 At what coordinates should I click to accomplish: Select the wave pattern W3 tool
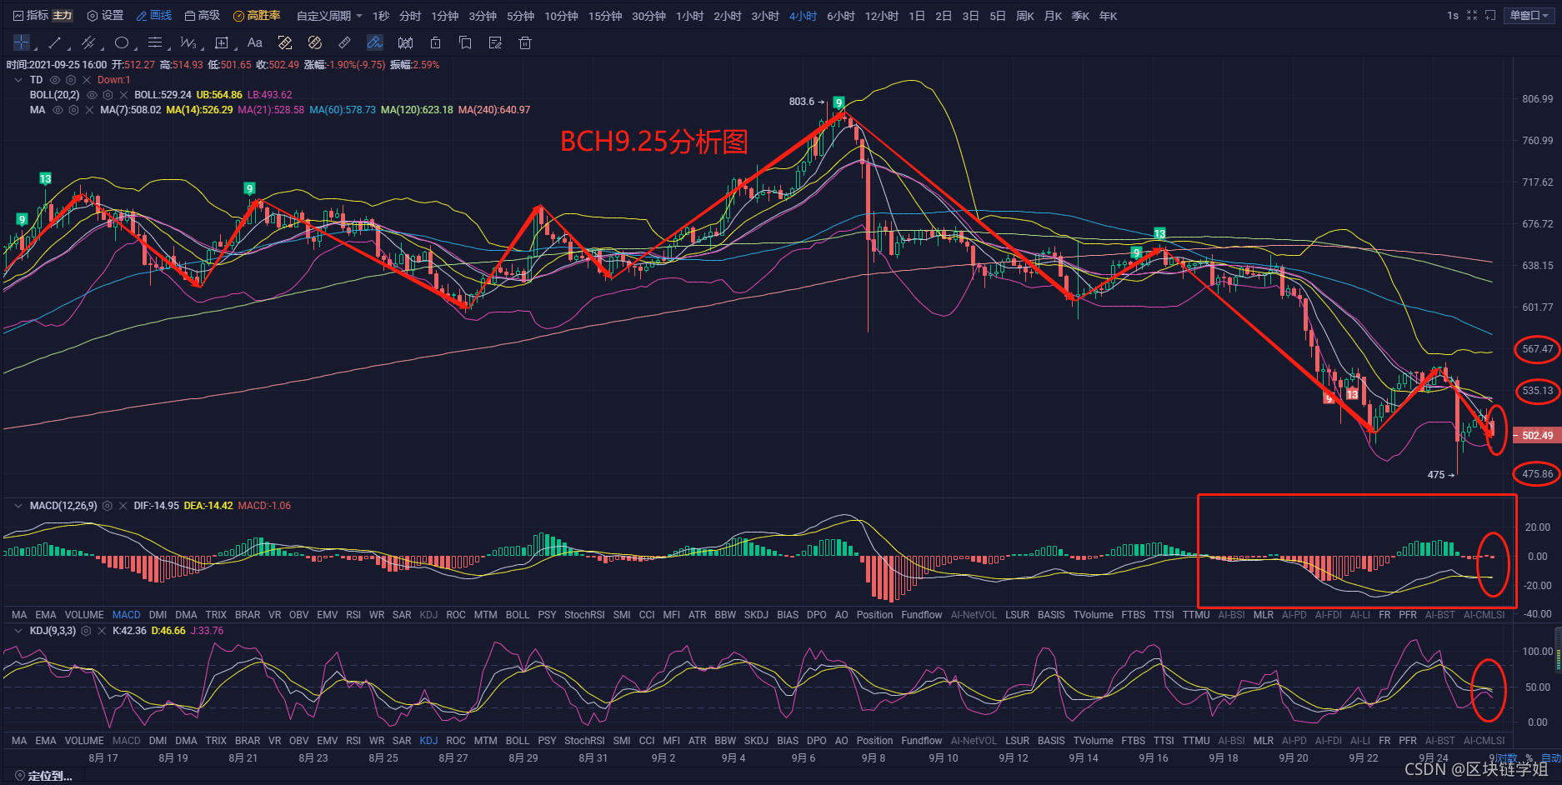[188, 42]
